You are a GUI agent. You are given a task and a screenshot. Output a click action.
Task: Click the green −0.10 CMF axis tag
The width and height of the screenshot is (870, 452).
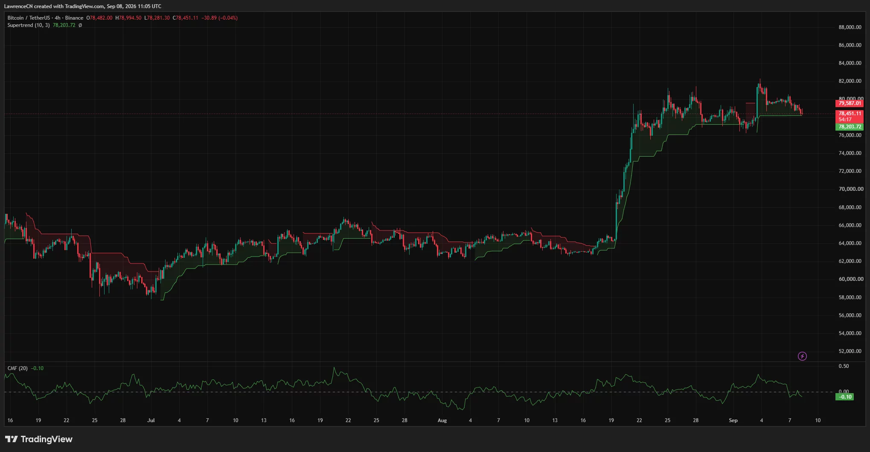tap(845, 397)
